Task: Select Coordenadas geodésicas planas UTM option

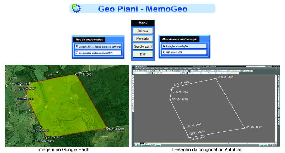Action: point(77,53)
